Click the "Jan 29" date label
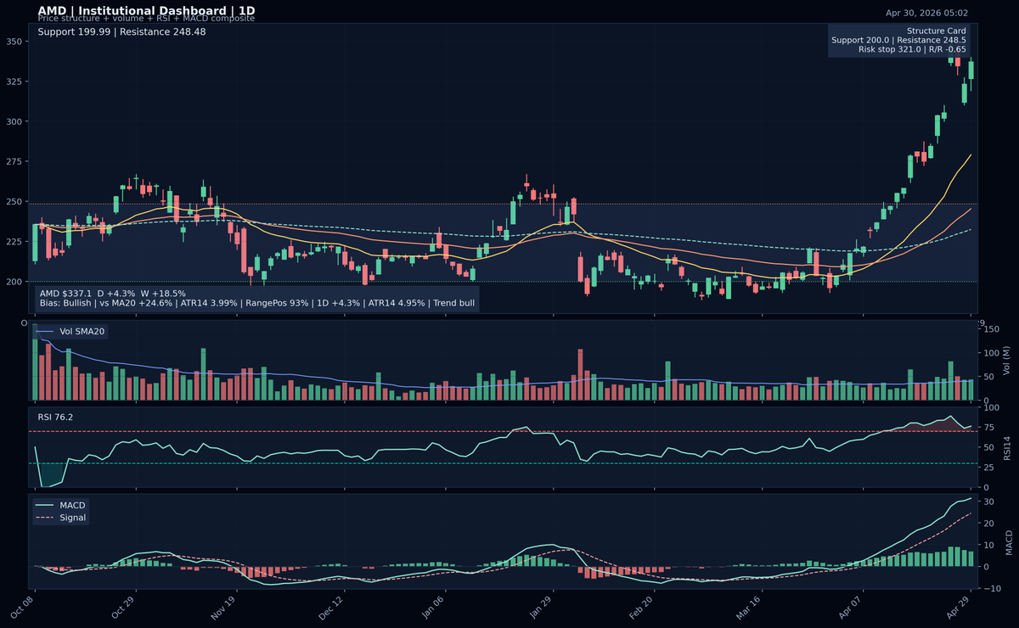This screenshot has width=1019, height=628. coord(543,606)
